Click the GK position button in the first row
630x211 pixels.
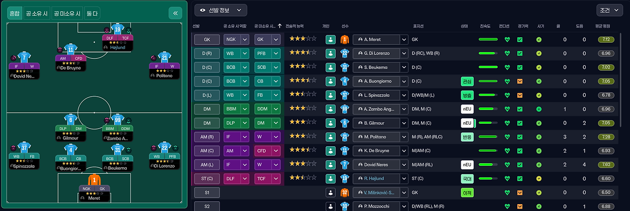tap(206, 40)
